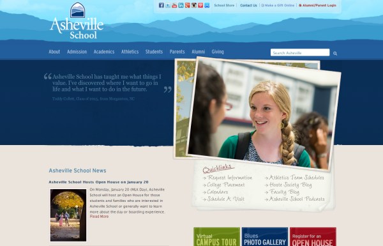Click the Open House news thumbnail
The height and width of the screenshot is (246, 383).
68,215
